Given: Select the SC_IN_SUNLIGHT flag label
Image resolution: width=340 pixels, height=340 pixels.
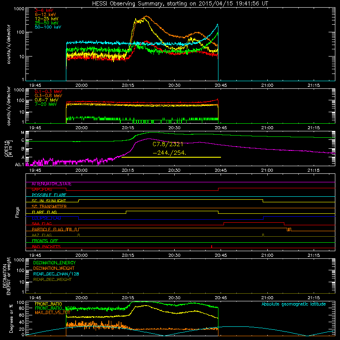Looking at the screenshot, I should point(49,201).
